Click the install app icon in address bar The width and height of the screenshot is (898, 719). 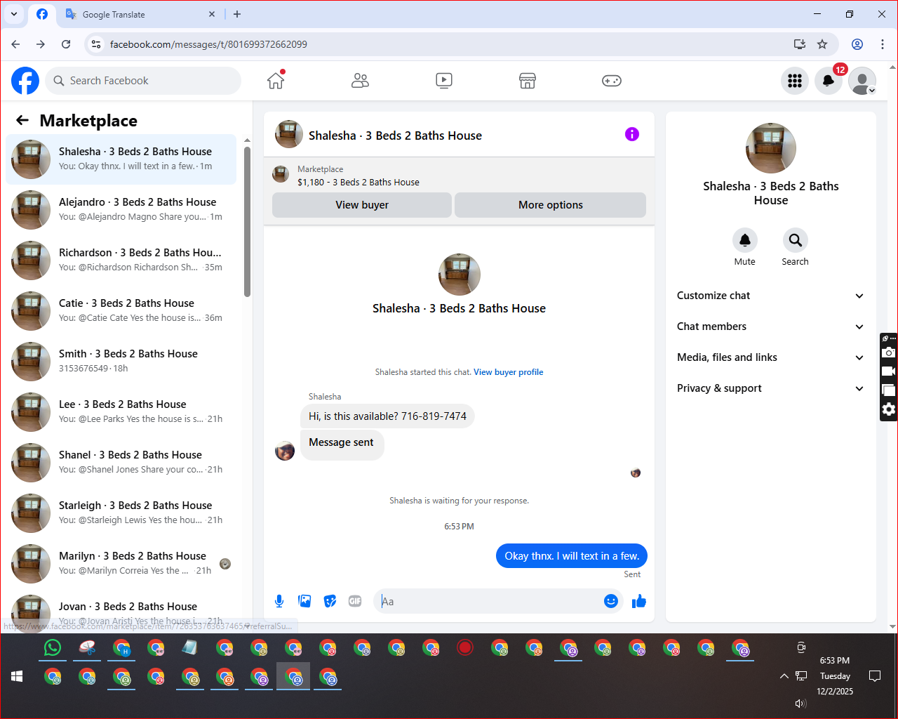pos(800,44)
